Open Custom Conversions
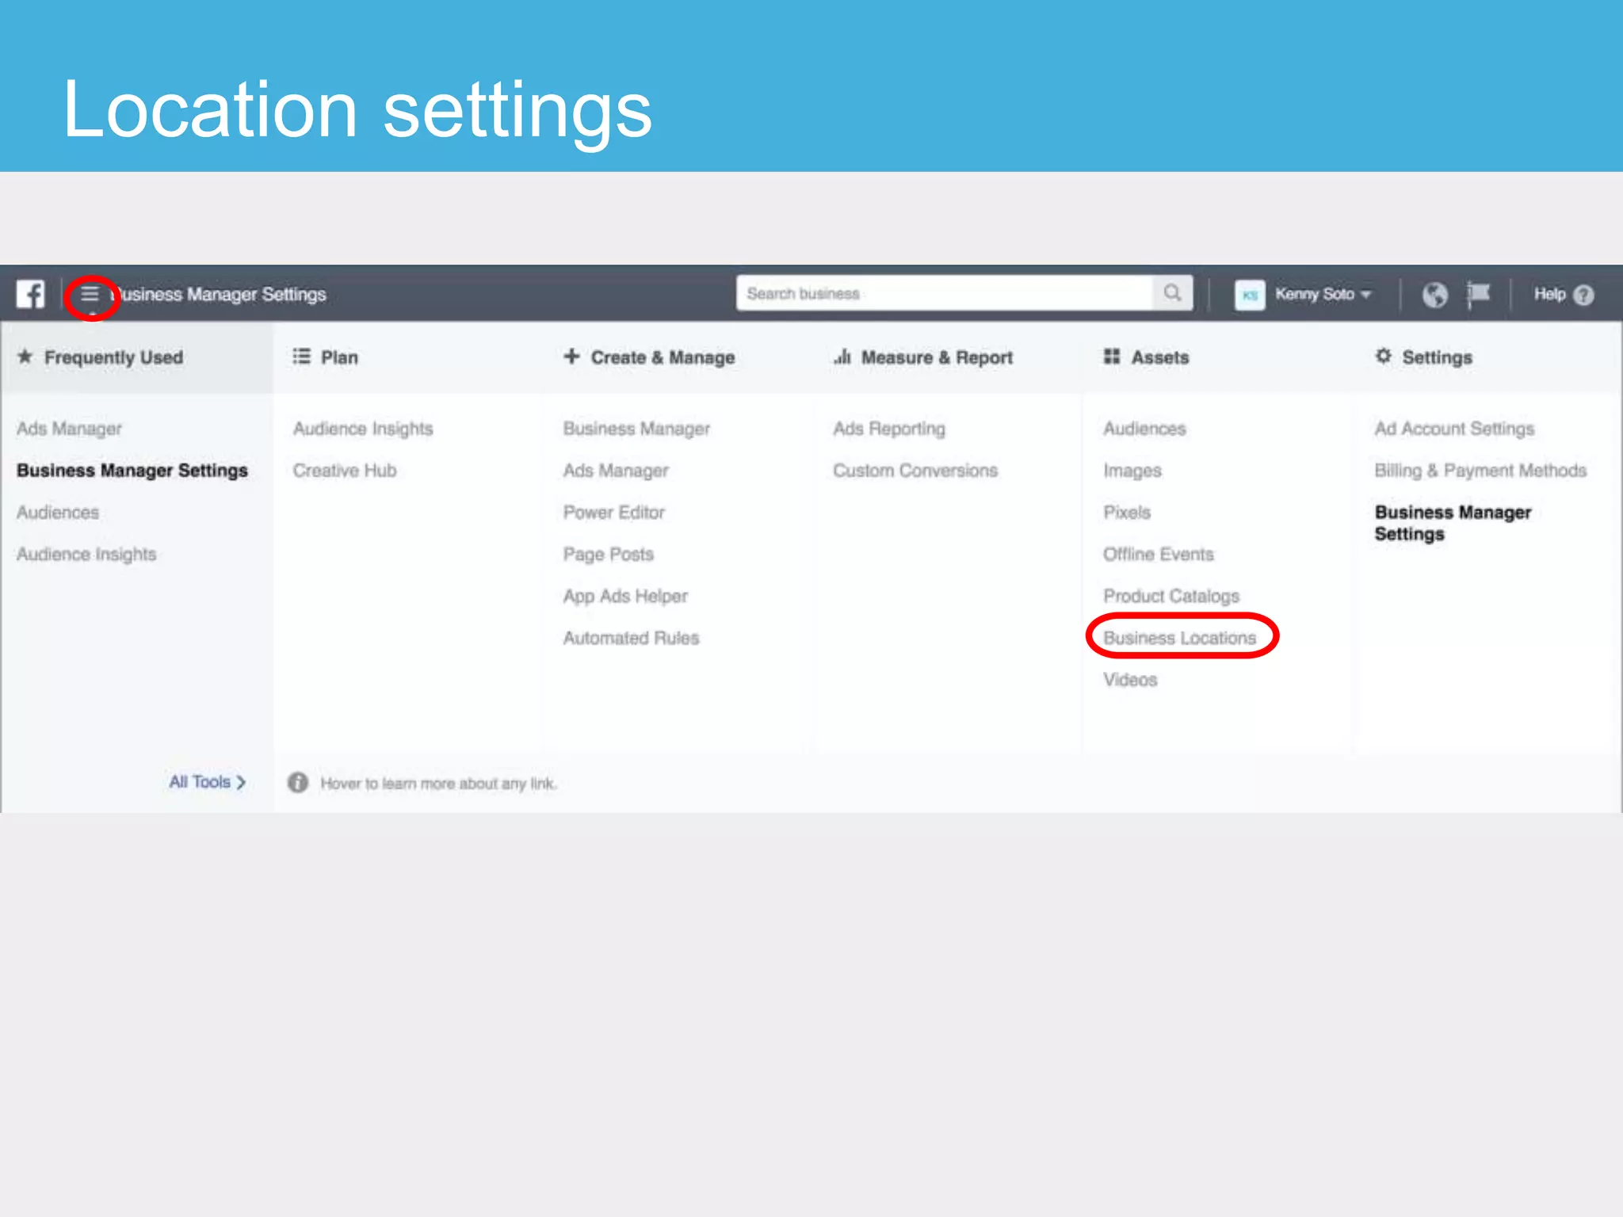The height and width of the screenshot is (1217, 1623). (x=915, y=471)
